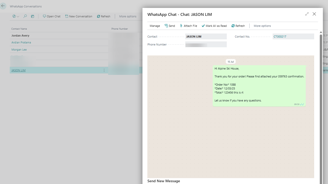Click Send in the chat toolbar
328x184 pixels.
tap(170, 26)
